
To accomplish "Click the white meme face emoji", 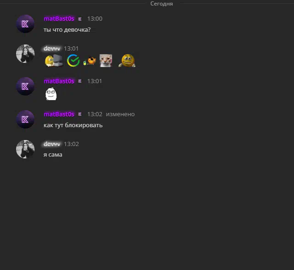I will tap(51, 94).
